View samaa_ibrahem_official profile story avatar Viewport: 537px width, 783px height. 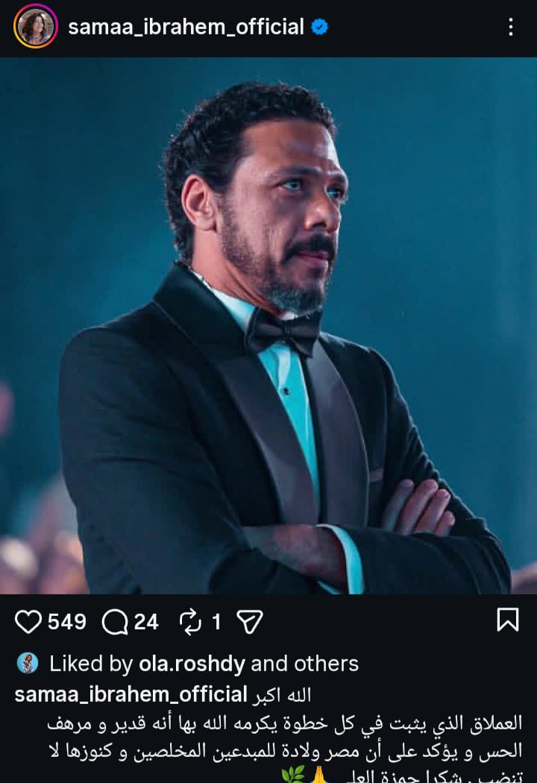click(36, 26)
